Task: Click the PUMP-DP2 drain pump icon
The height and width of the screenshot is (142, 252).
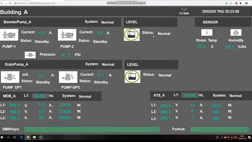Action: point(68,77)
